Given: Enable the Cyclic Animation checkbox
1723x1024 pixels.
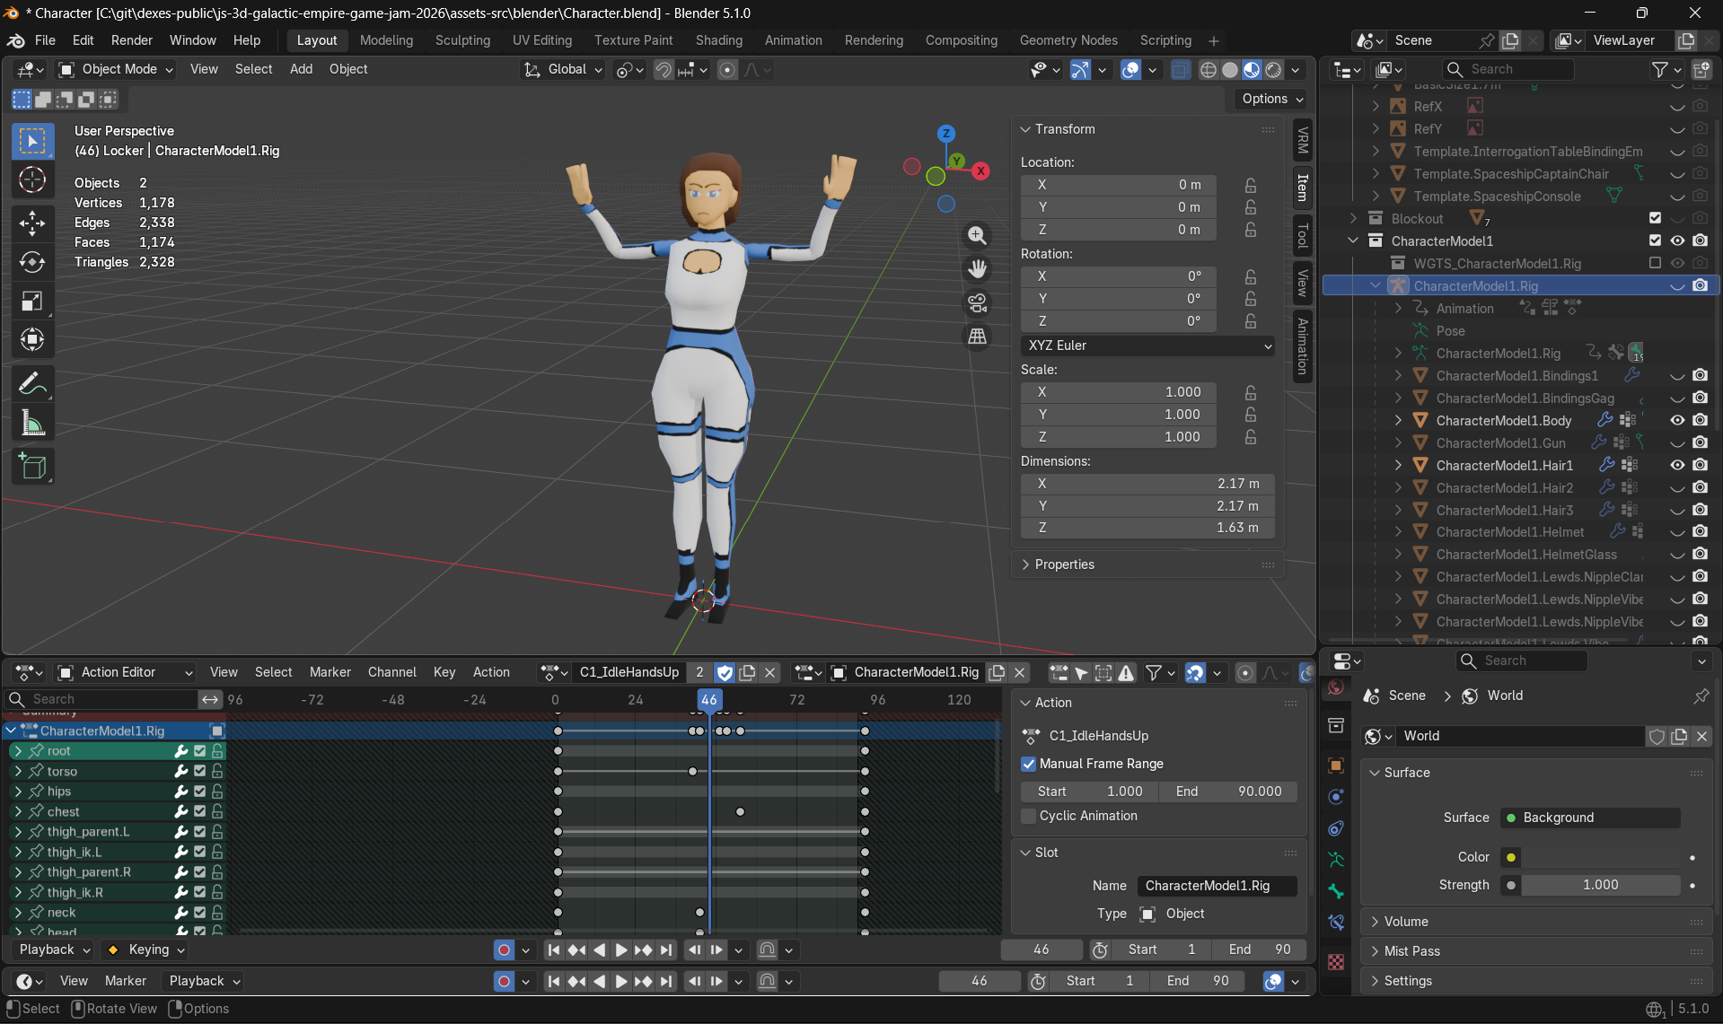Looking at the screenshot, I should 1029,816.
